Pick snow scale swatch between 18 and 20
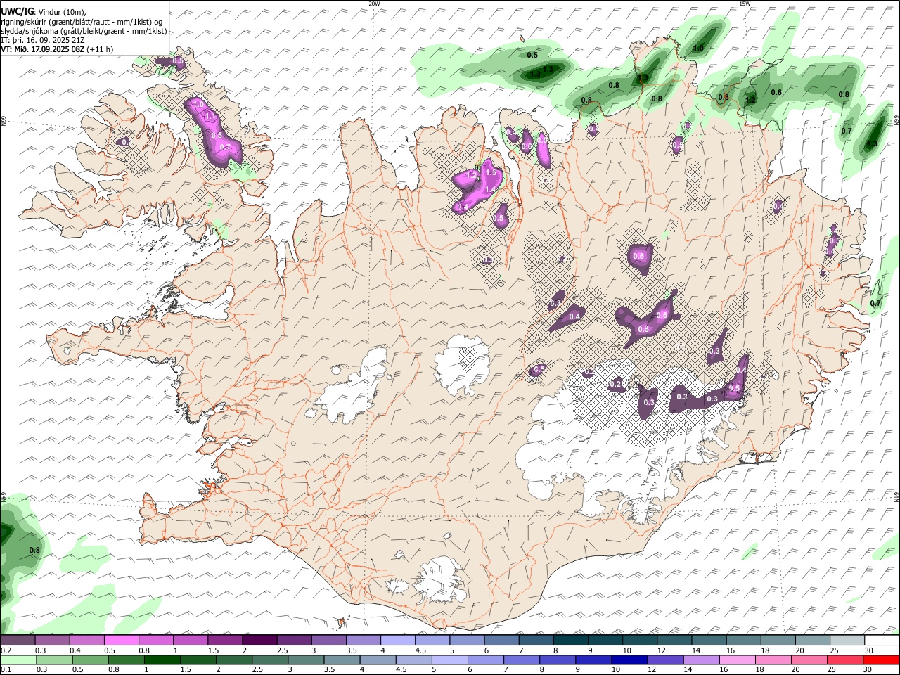 click(x=778, y=641)
